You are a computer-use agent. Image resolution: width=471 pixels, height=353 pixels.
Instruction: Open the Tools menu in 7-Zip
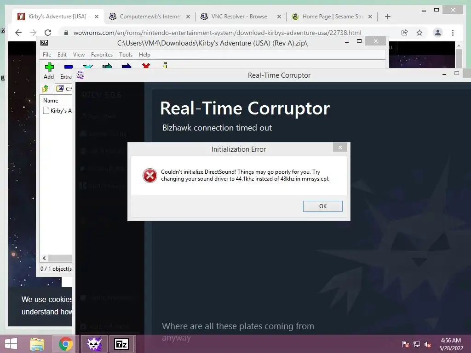coord(126,55)
